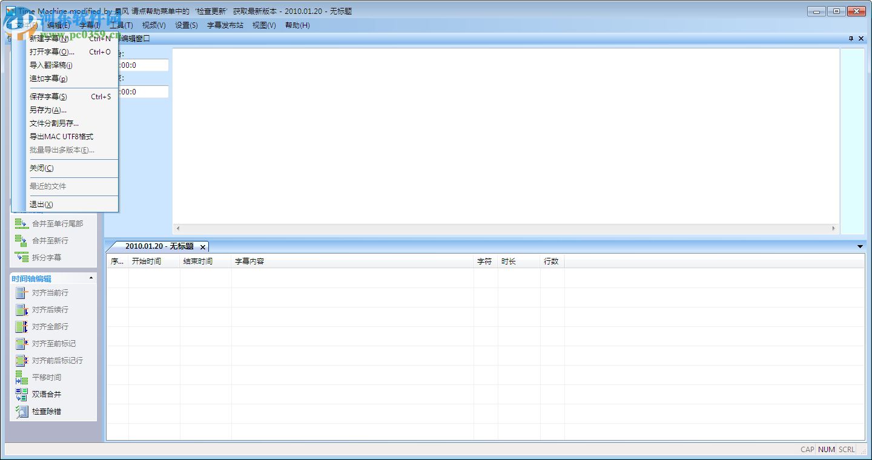Open the tab list dropdown arrow

tap(860, 246)
